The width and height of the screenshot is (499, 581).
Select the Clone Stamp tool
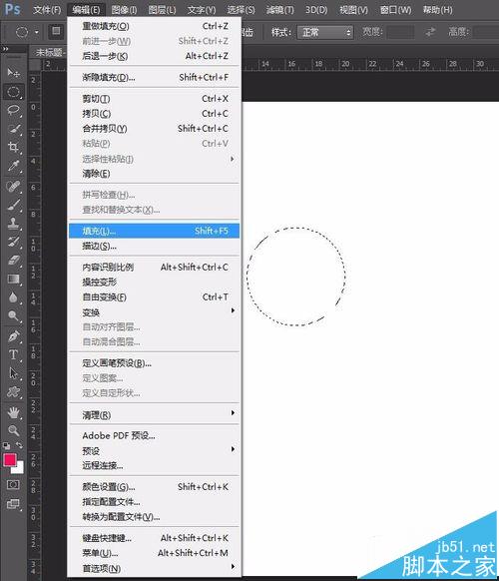click(x=14, y=223)
